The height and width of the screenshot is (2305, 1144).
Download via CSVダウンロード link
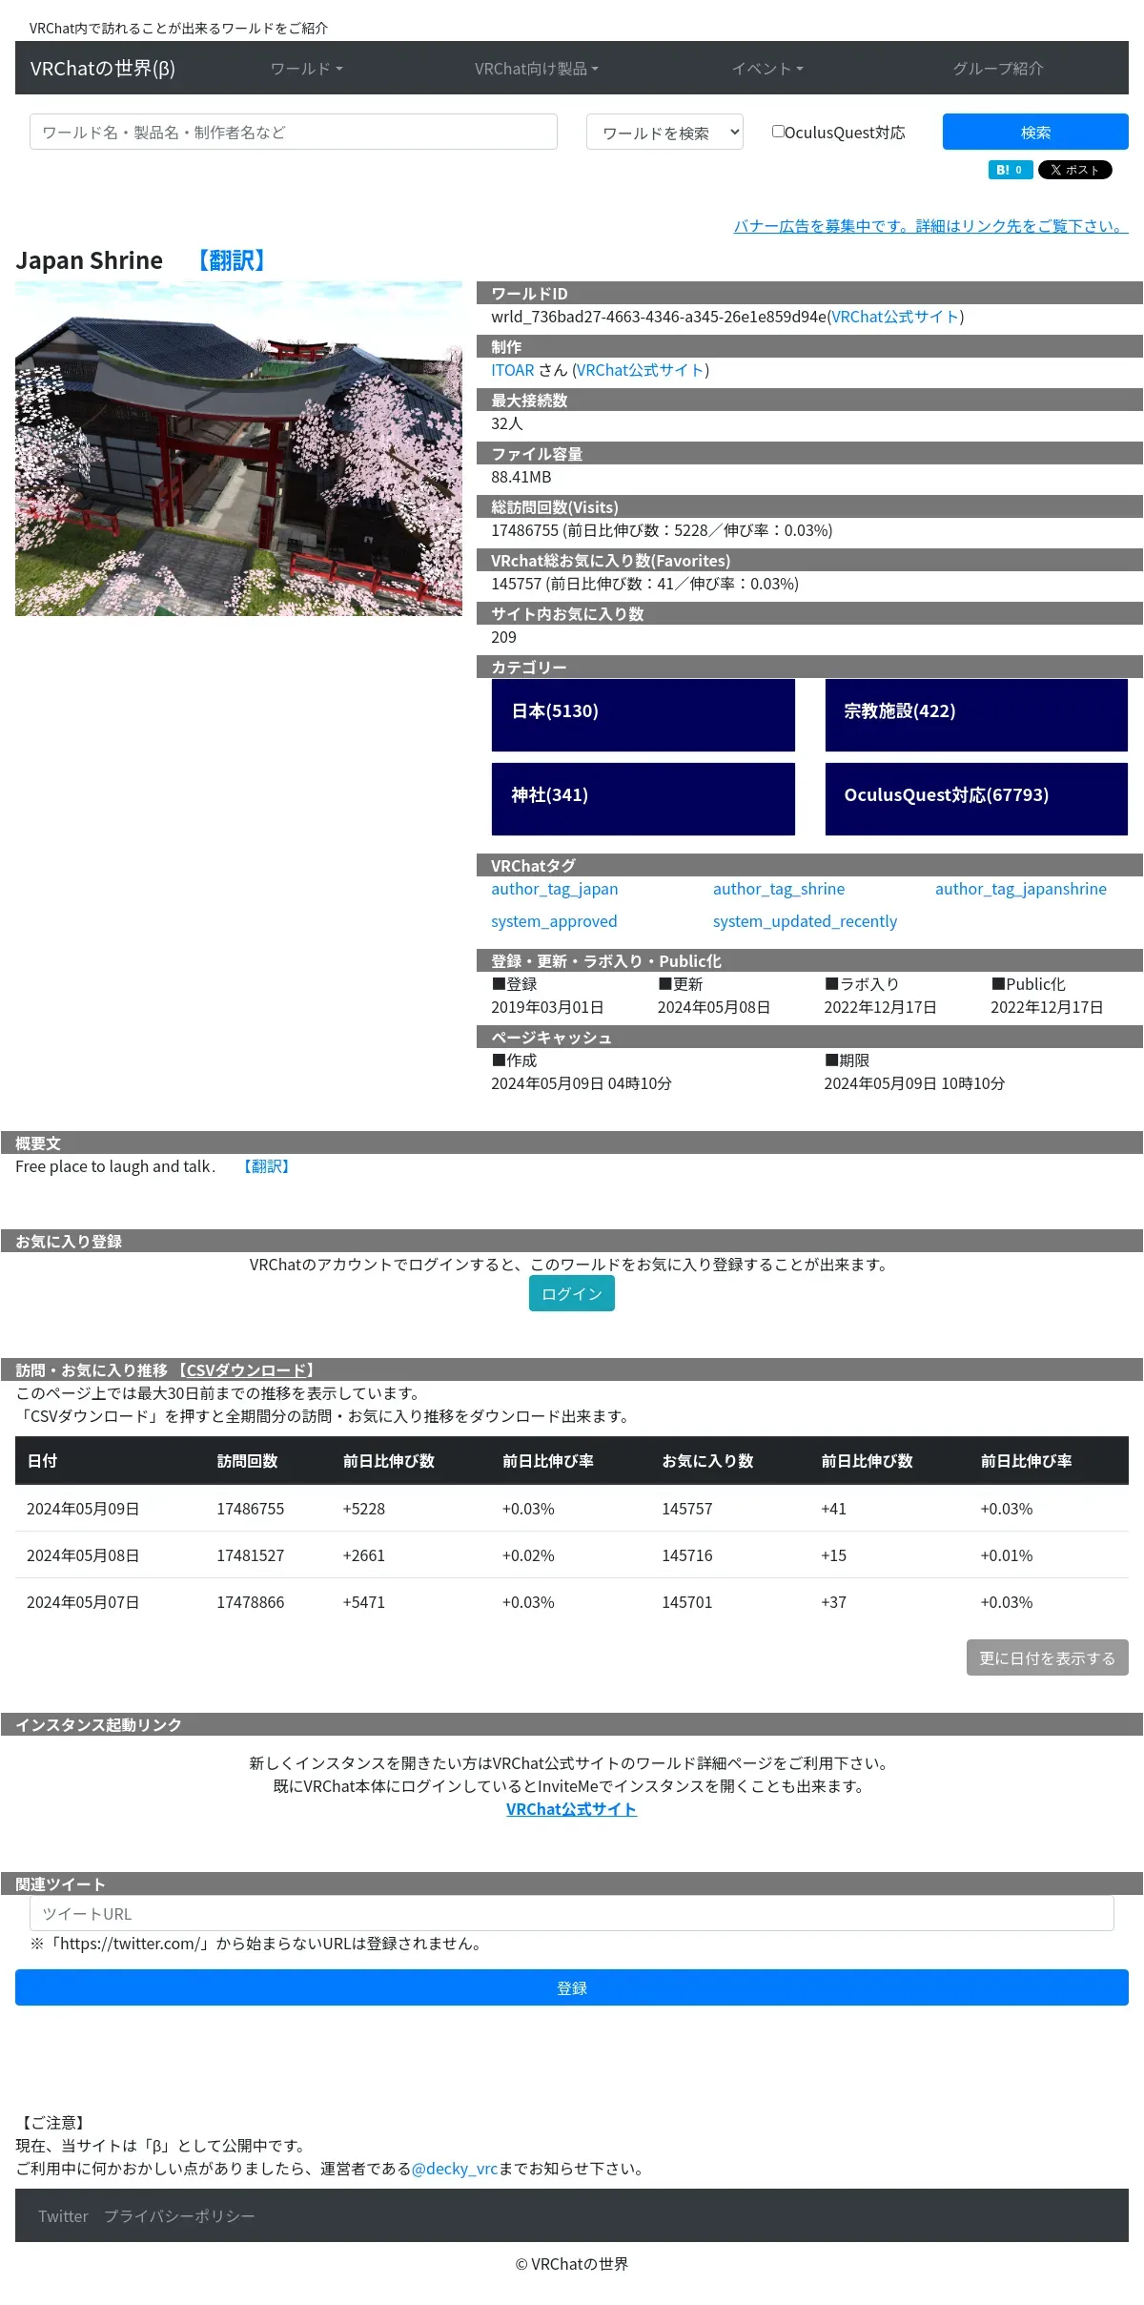click(x=247, y=1370)
